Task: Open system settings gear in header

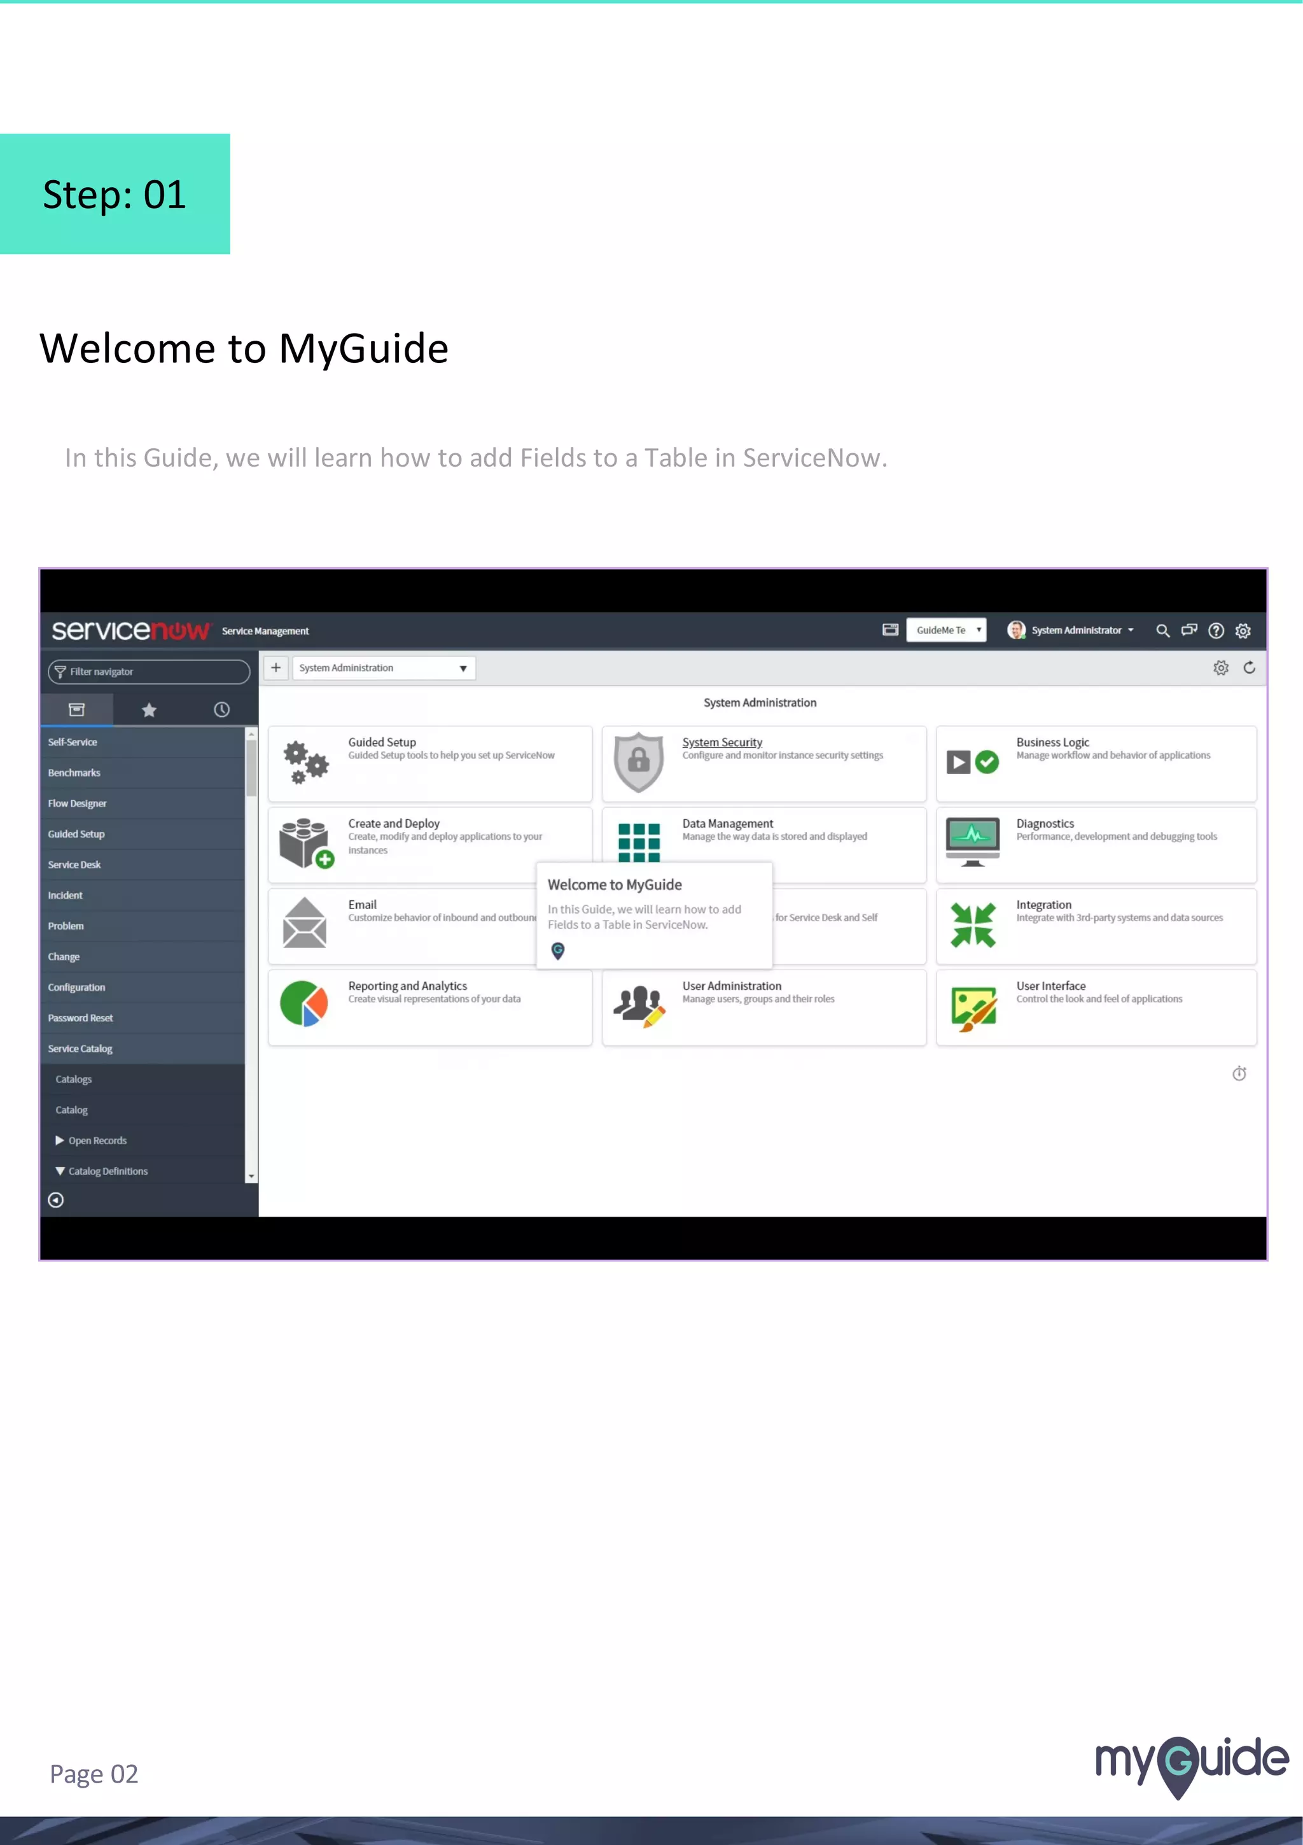Action: click(1243, 631)
